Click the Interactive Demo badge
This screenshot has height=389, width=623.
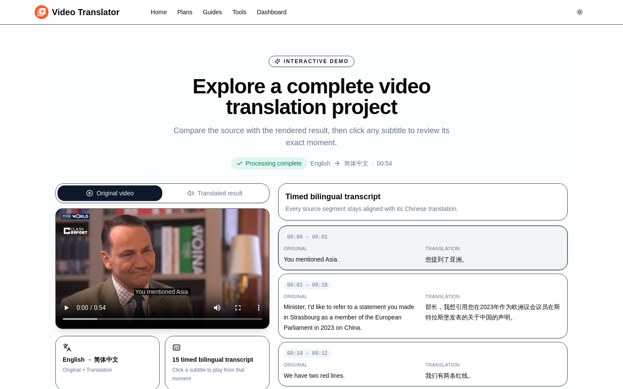click(311, 61)
